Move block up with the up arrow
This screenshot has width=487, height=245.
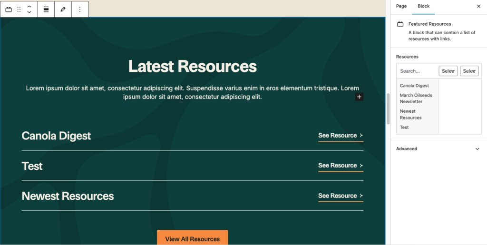click(29, 7)
